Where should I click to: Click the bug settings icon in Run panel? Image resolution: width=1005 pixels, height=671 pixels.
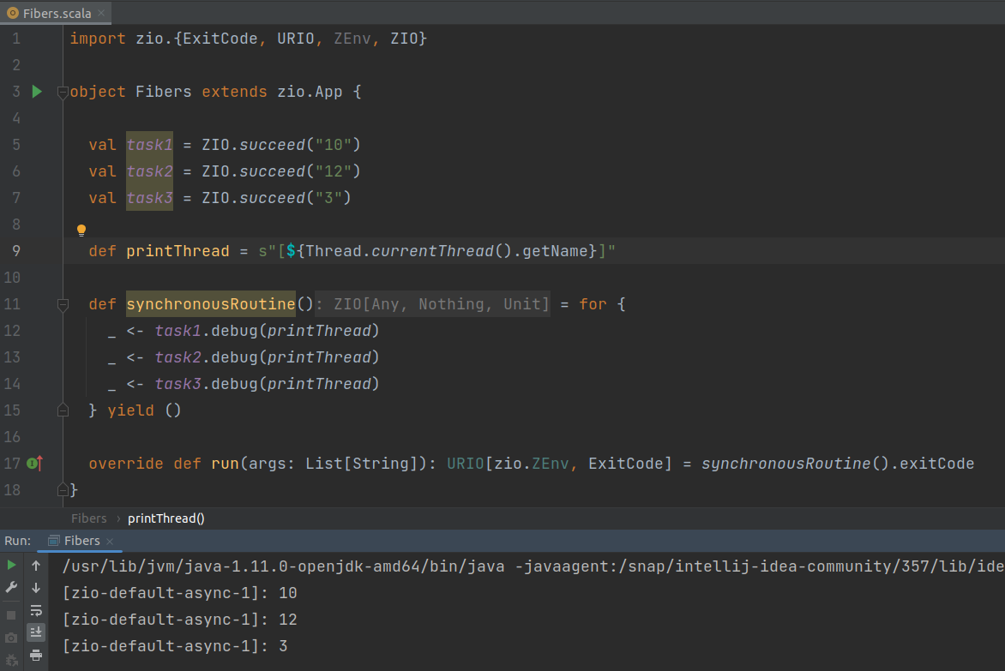11,660
